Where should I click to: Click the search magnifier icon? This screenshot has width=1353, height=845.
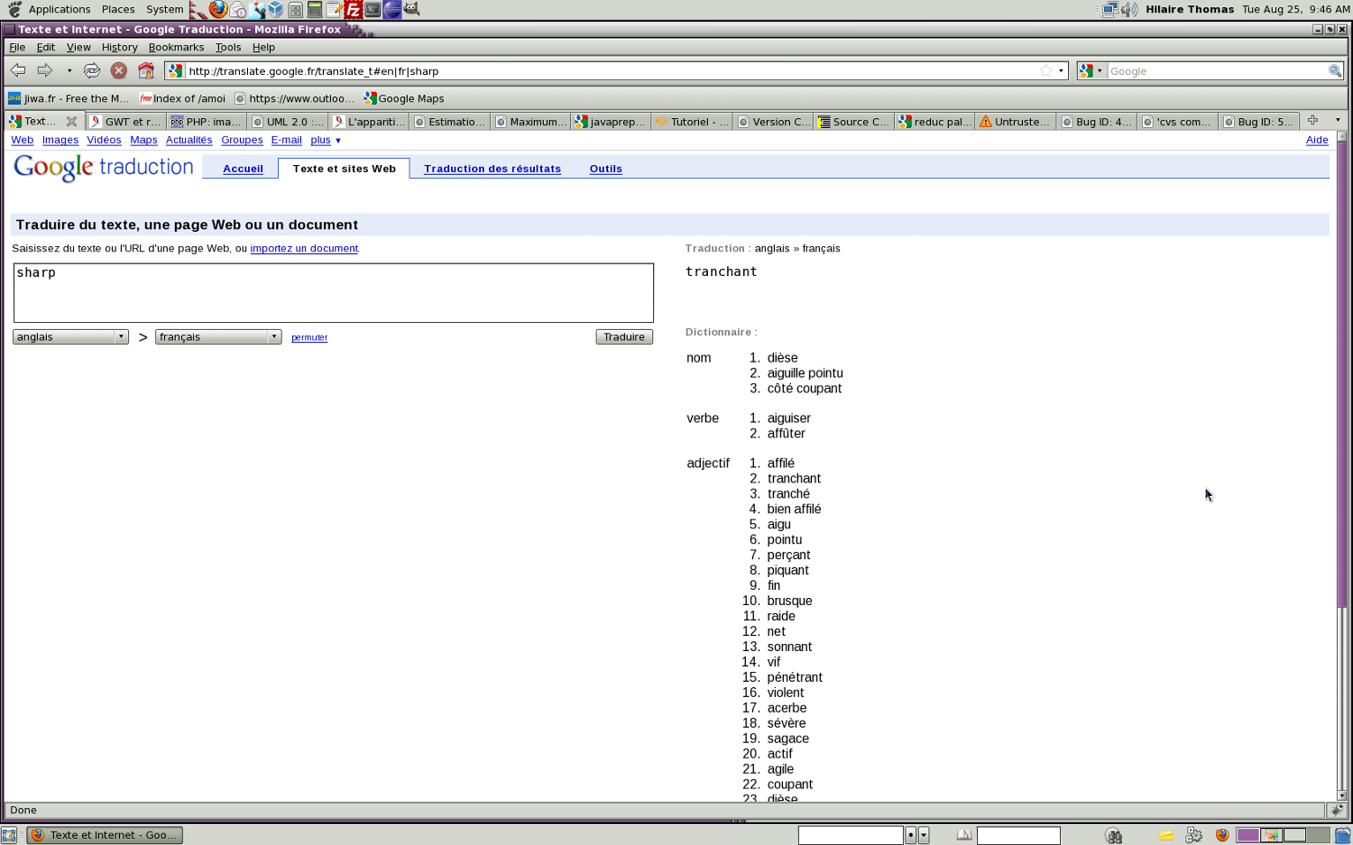coord(1335,70)
